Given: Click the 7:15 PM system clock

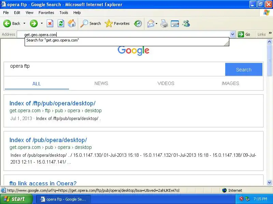Looking at the screenshot, I should point(260,199).
